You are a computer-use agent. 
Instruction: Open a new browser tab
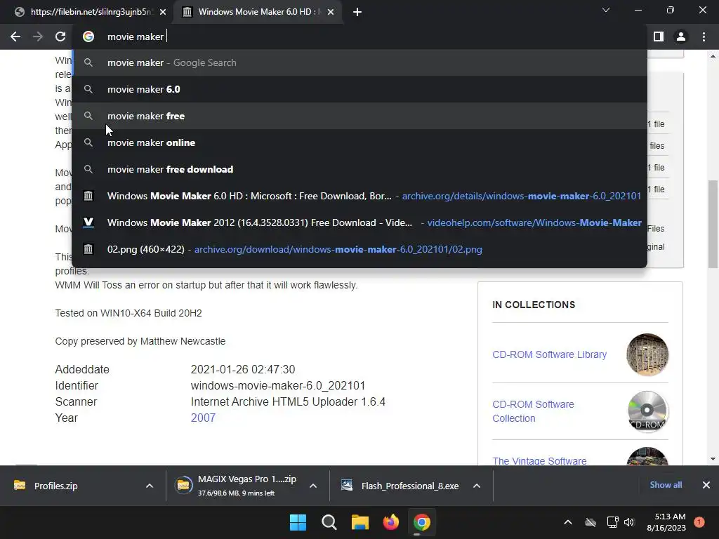(x=357, y=12)
